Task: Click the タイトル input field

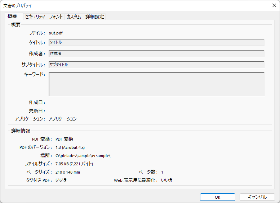Action: 156,42
